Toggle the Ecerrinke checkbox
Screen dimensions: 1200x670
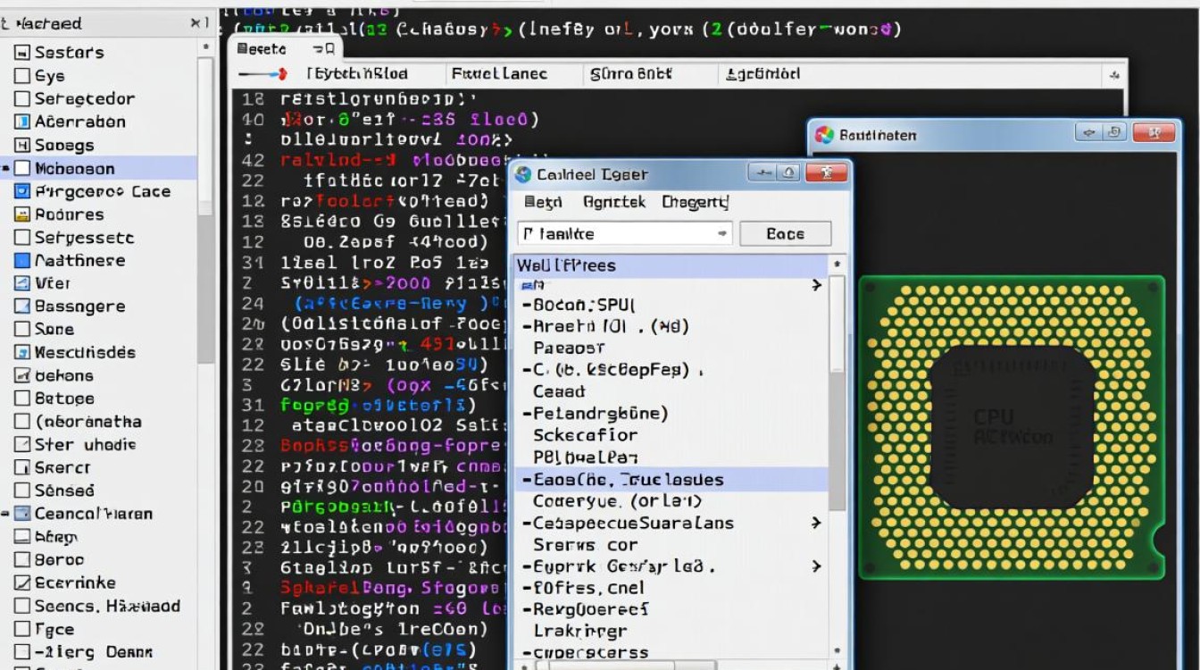click(22, 583)
